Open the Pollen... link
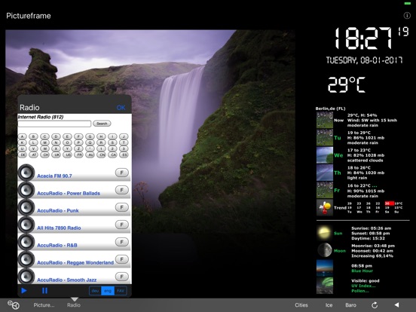Screen dimensions: 416x312 [360, 291]
